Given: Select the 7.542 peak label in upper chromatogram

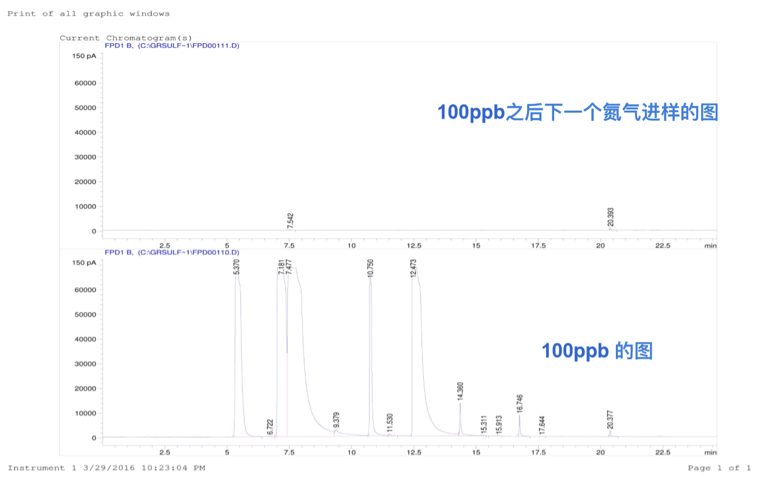Looking at the screenshot, I should pyautogui.click(x=291, y=221).
